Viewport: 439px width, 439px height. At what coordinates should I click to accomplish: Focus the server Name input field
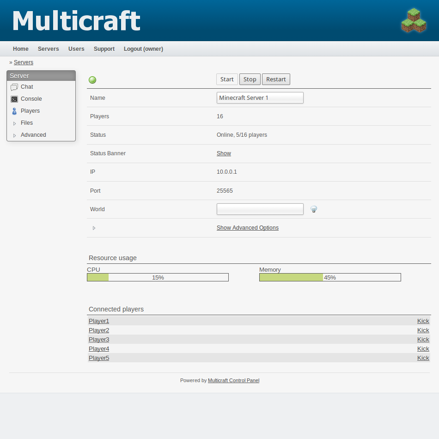pos(260,98)
